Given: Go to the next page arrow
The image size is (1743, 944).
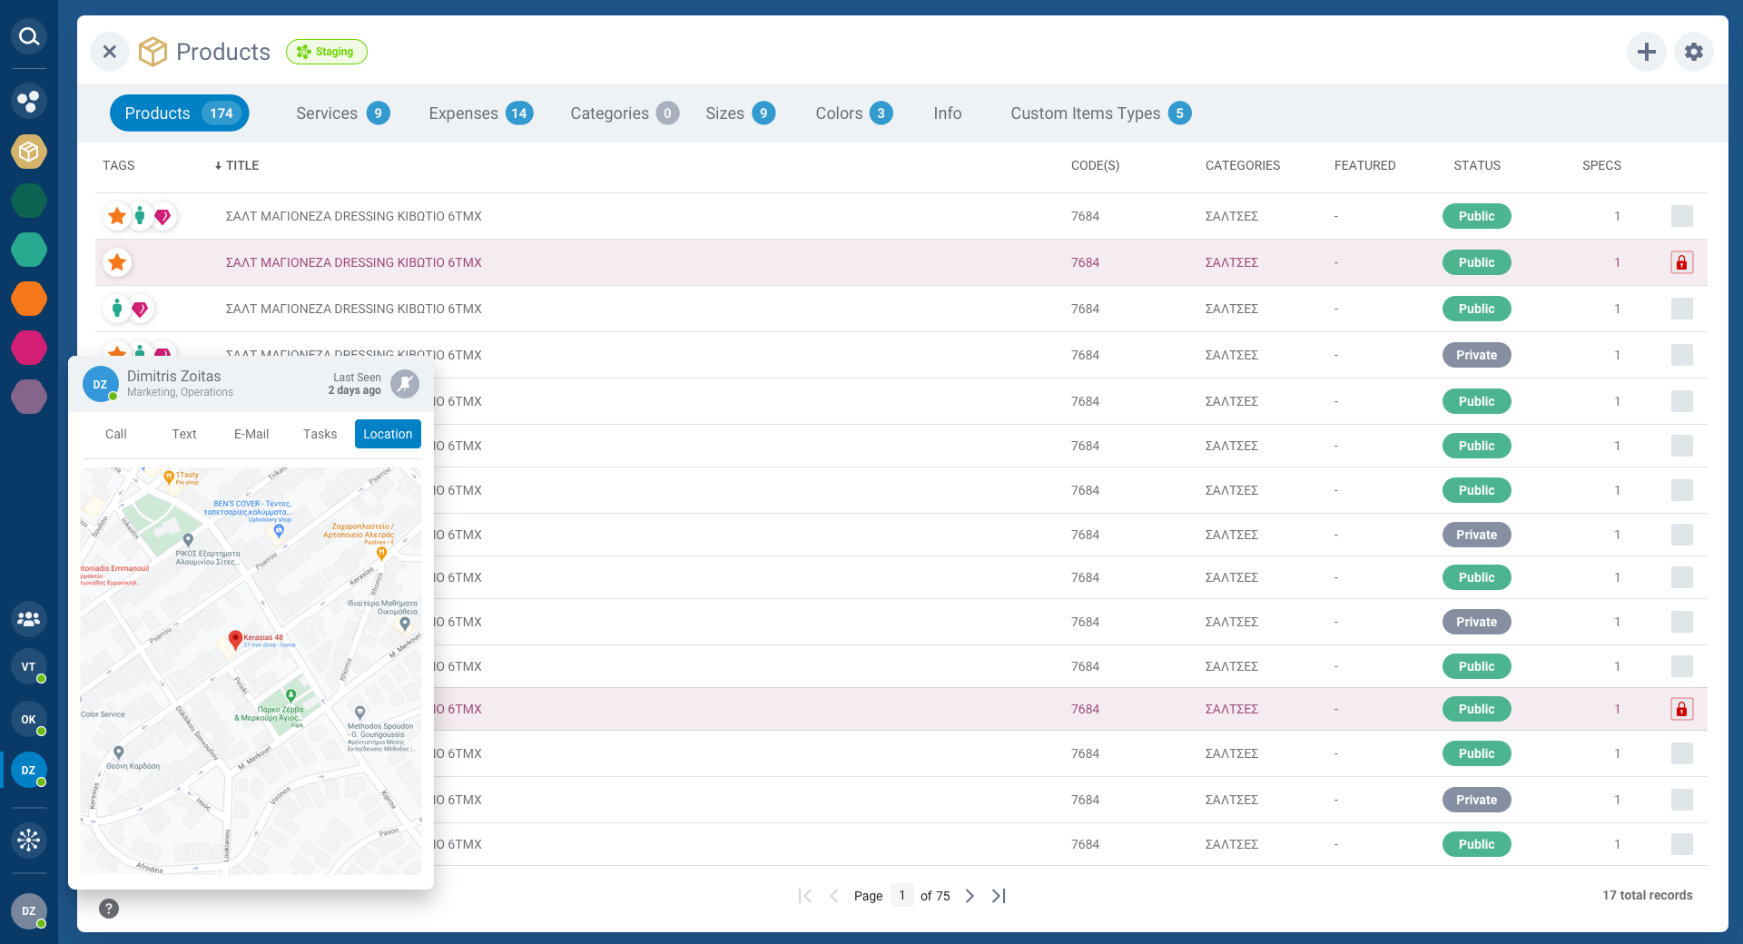Looking at the screenshot, I should (x=970, y=896).
